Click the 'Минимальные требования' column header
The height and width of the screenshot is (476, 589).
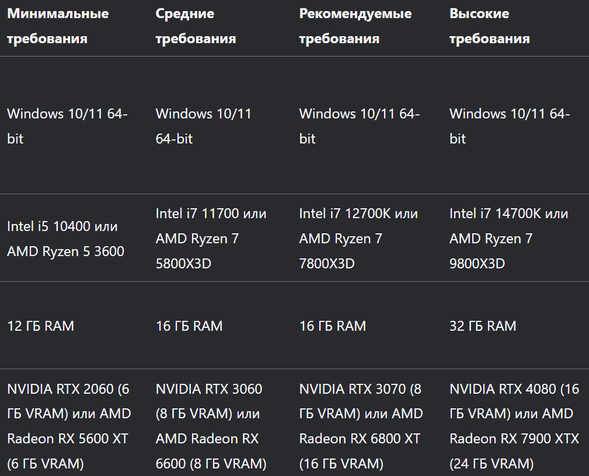click(58, 26)
